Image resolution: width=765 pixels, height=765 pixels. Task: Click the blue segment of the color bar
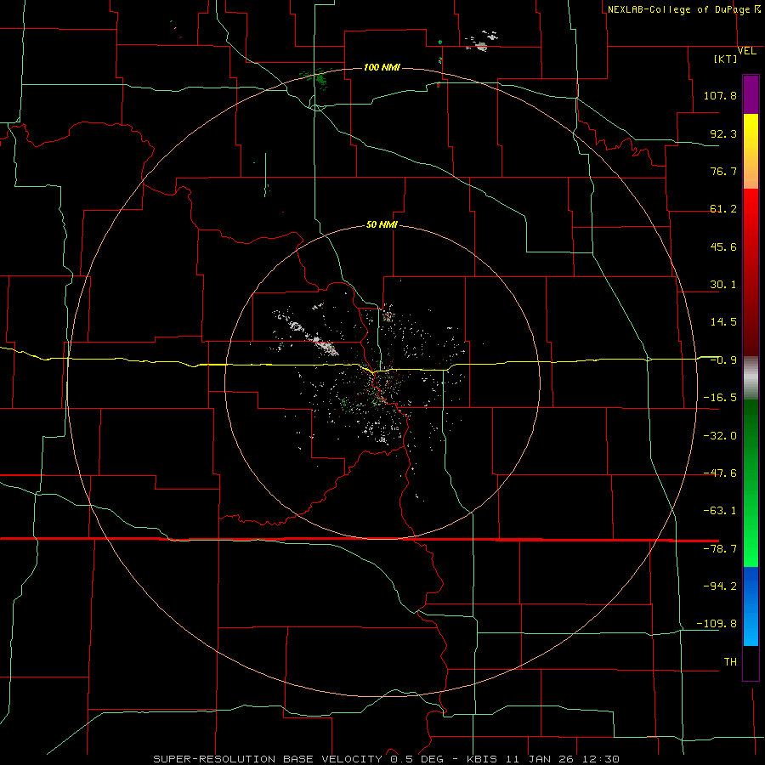pyautogui.click(x=751, y=606)
